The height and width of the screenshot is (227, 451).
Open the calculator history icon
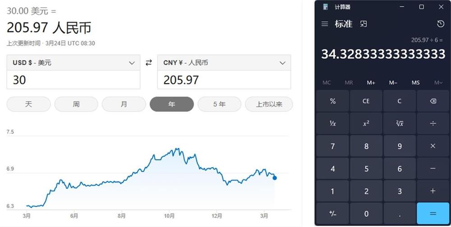click(x=441, y=24)
